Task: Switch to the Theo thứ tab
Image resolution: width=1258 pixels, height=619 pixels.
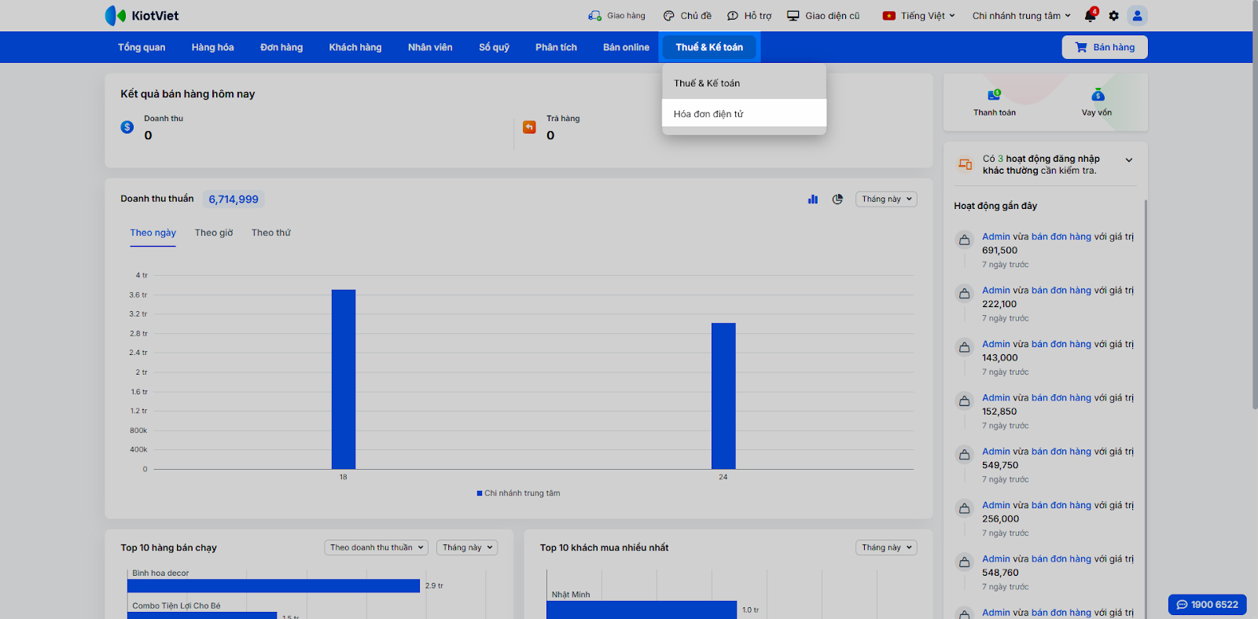Action: pyautogui.click(x=271, y=233)
